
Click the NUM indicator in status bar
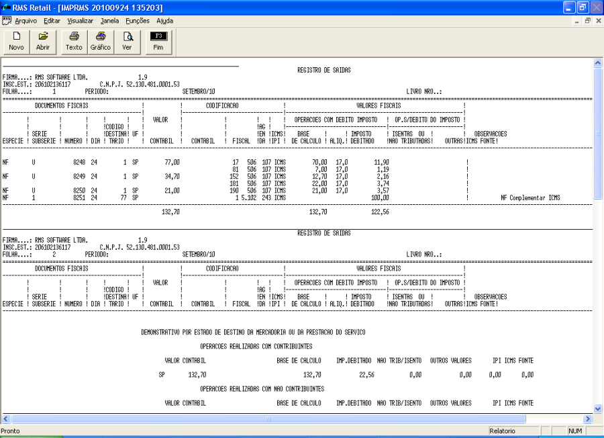tap(575, 431)
